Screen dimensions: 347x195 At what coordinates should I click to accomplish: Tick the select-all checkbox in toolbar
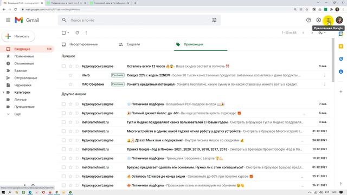pyautogui.click(x=64, y=32)
